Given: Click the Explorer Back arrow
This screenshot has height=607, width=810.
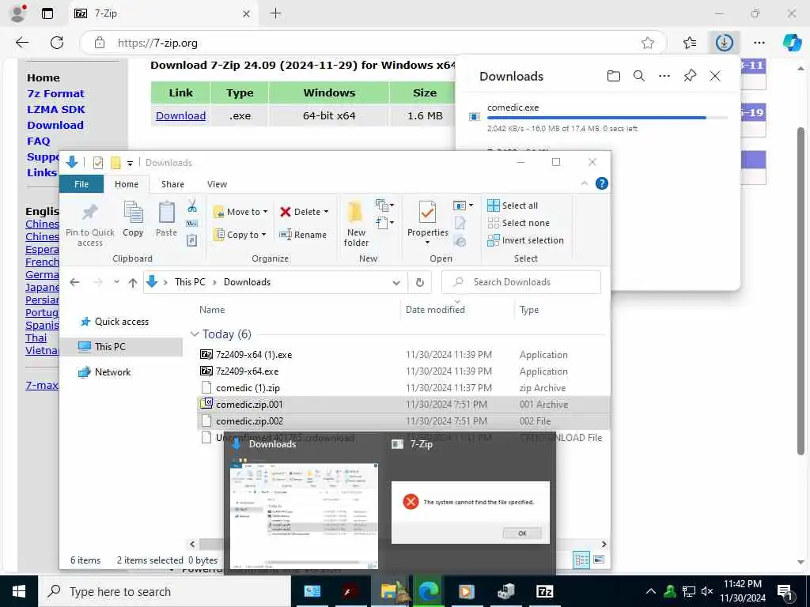Looking at the screenshot, I should 74,282.
